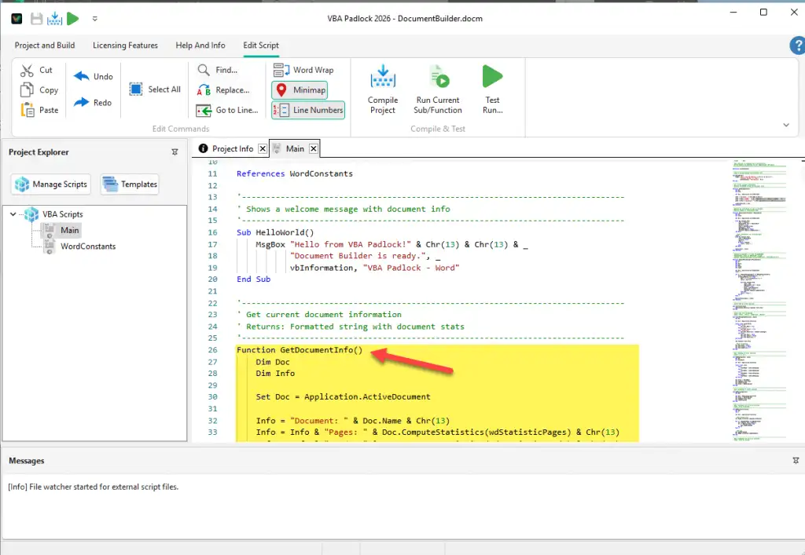The height and width of the screenshot is (555, 805).
Task: Start a Test Run
Action: pos(492,88)
